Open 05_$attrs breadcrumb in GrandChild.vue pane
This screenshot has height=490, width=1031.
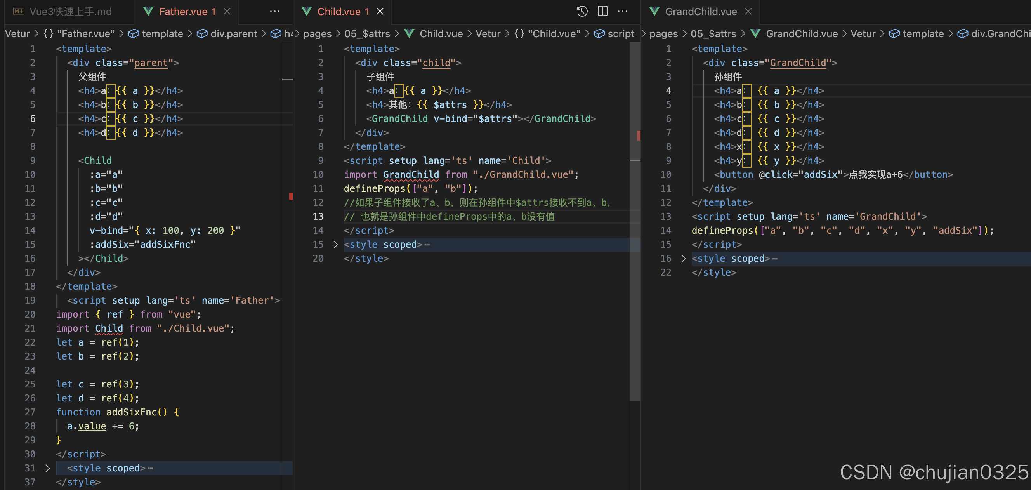tap(713, 34)
